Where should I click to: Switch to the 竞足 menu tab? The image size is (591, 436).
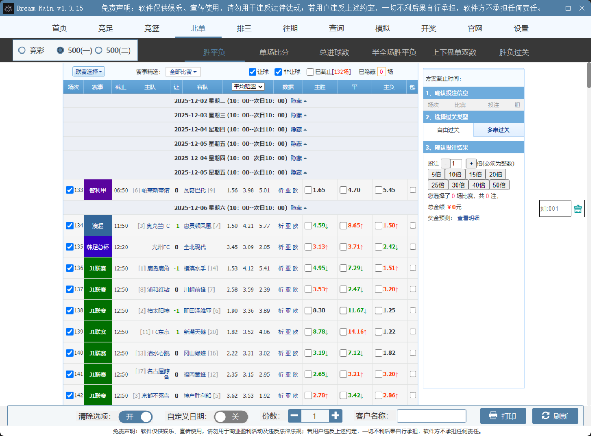106,28
